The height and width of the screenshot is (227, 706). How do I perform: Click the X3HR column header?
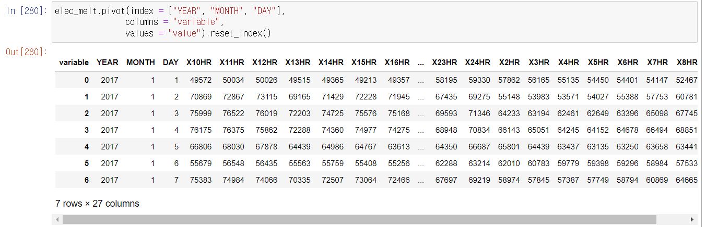(x=539, y=62)
